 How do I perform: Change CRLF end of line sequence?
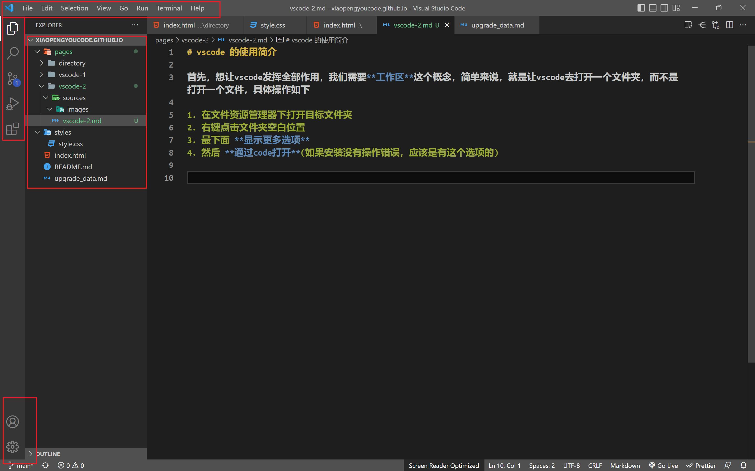pyautogui.click(x=595, y=465)
